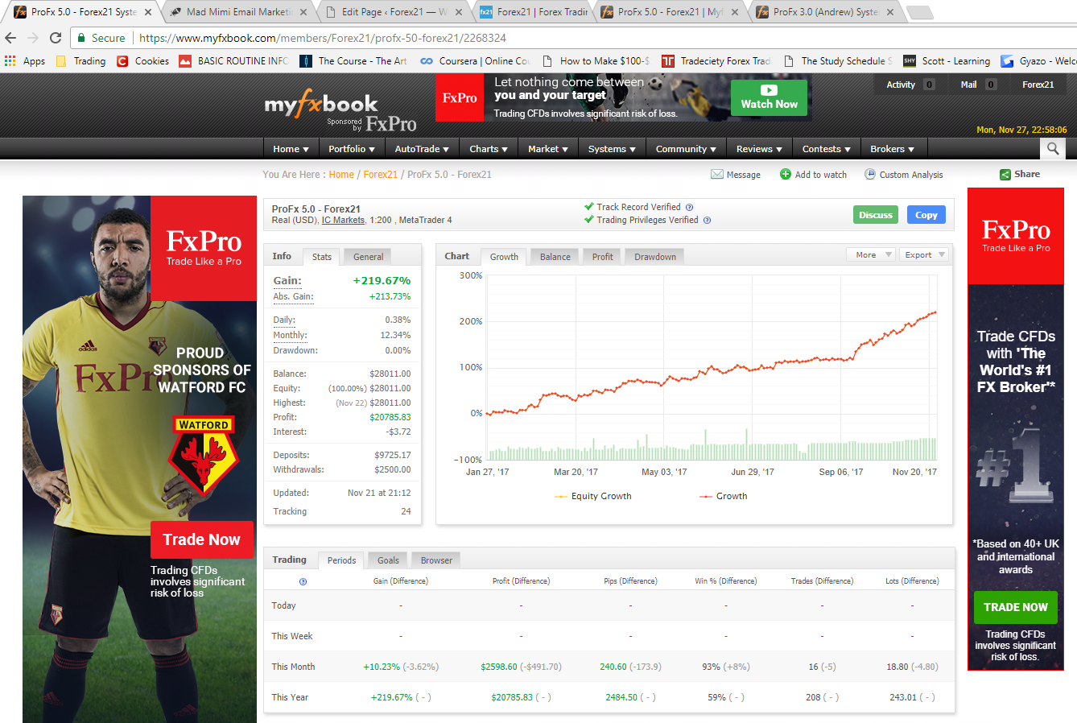The width and height of the screenshot is (1077, 723).
Task: Switch to the Stats tab
Action: [x=322, y=257]
